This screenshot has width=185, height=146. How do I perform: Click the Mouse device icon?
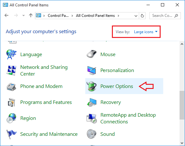coord(92,54)
